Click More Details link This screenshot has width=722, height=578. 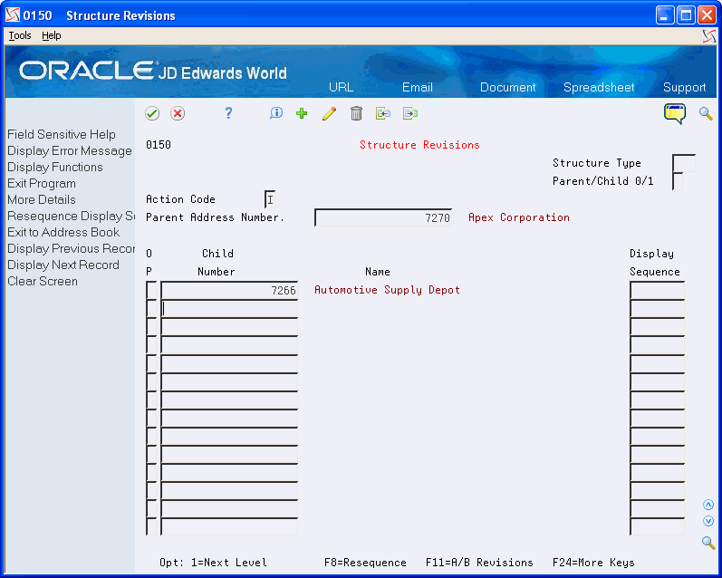(x=42, y=199)
